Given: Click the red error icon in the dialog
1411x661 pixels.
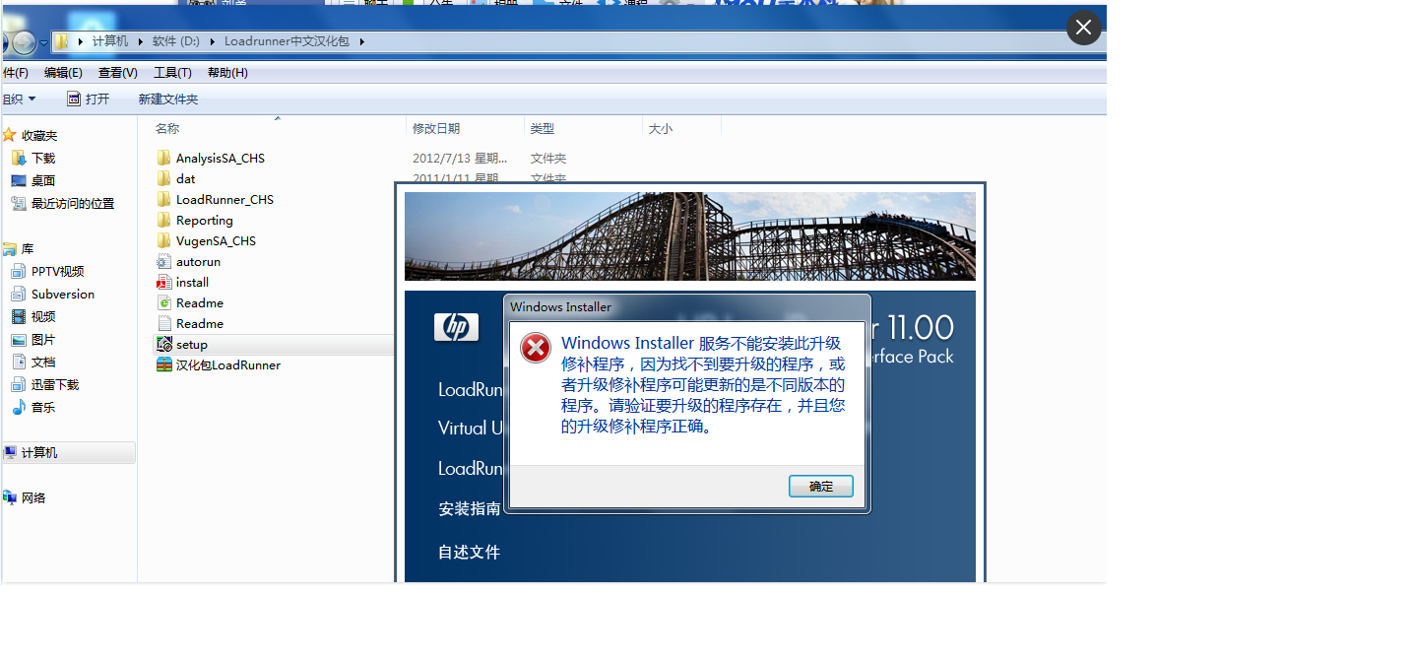Looking at the screenshot, I should point(535,348).
